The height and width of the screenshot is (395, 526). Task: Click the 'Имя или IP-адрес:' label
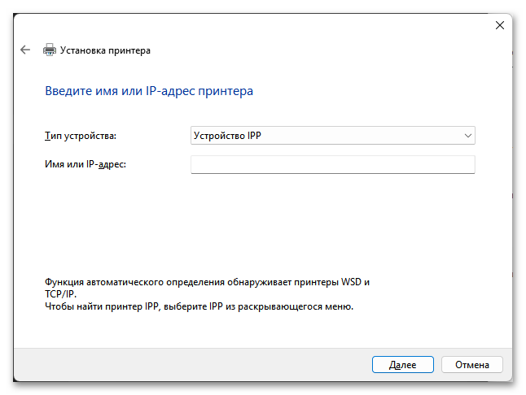coord(85,164)
